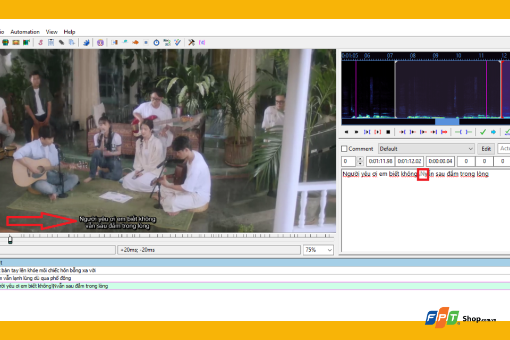Play first 500 ms of selection
510x340 pixels.
(x=423, y=132)
